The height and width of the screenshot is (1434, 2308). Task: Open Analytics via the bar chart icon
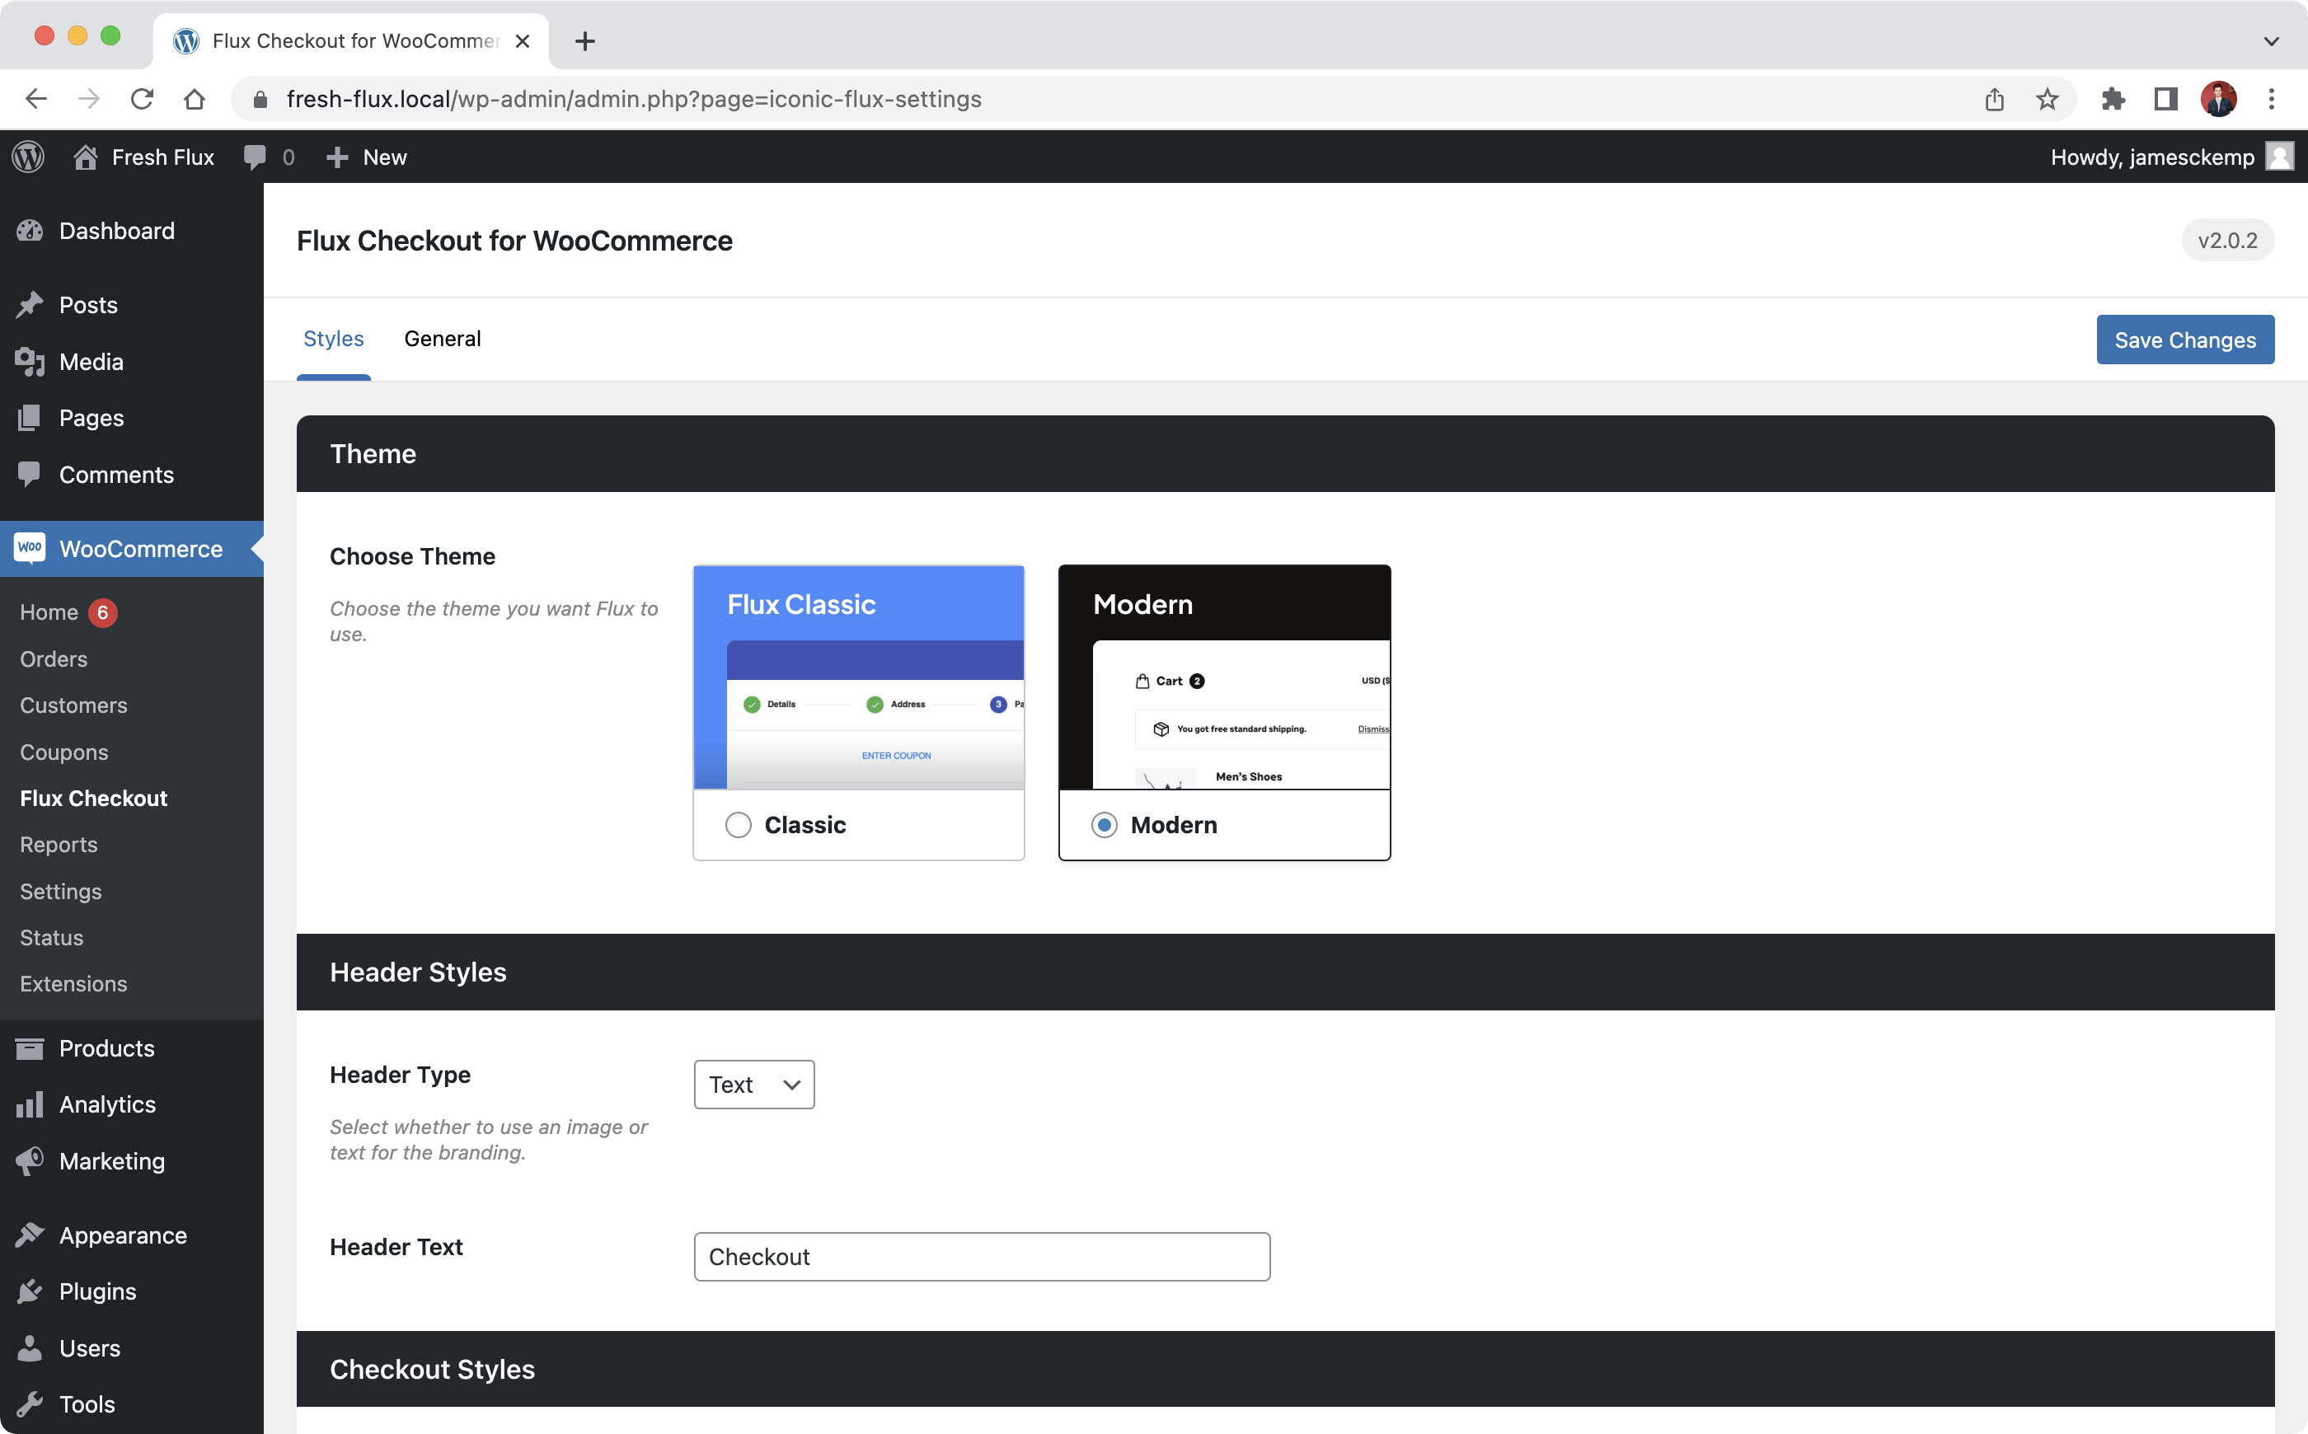pyautogui.click(x=30, y=1103)
